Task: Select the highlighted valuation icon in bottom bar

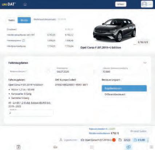Action: (x=128, y=147)
